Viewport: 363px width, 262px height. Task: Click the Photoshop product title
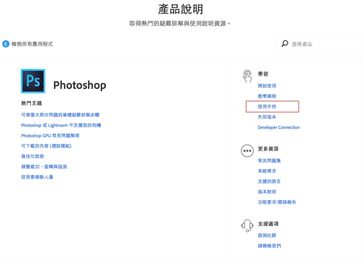pos(80,85)
